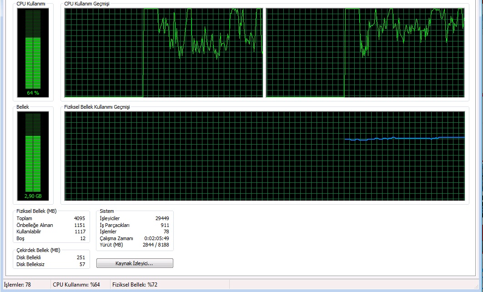Click the Toplam 4095 memory value
The height and width of the screenshot is (292, 483).
coord(79,218)
